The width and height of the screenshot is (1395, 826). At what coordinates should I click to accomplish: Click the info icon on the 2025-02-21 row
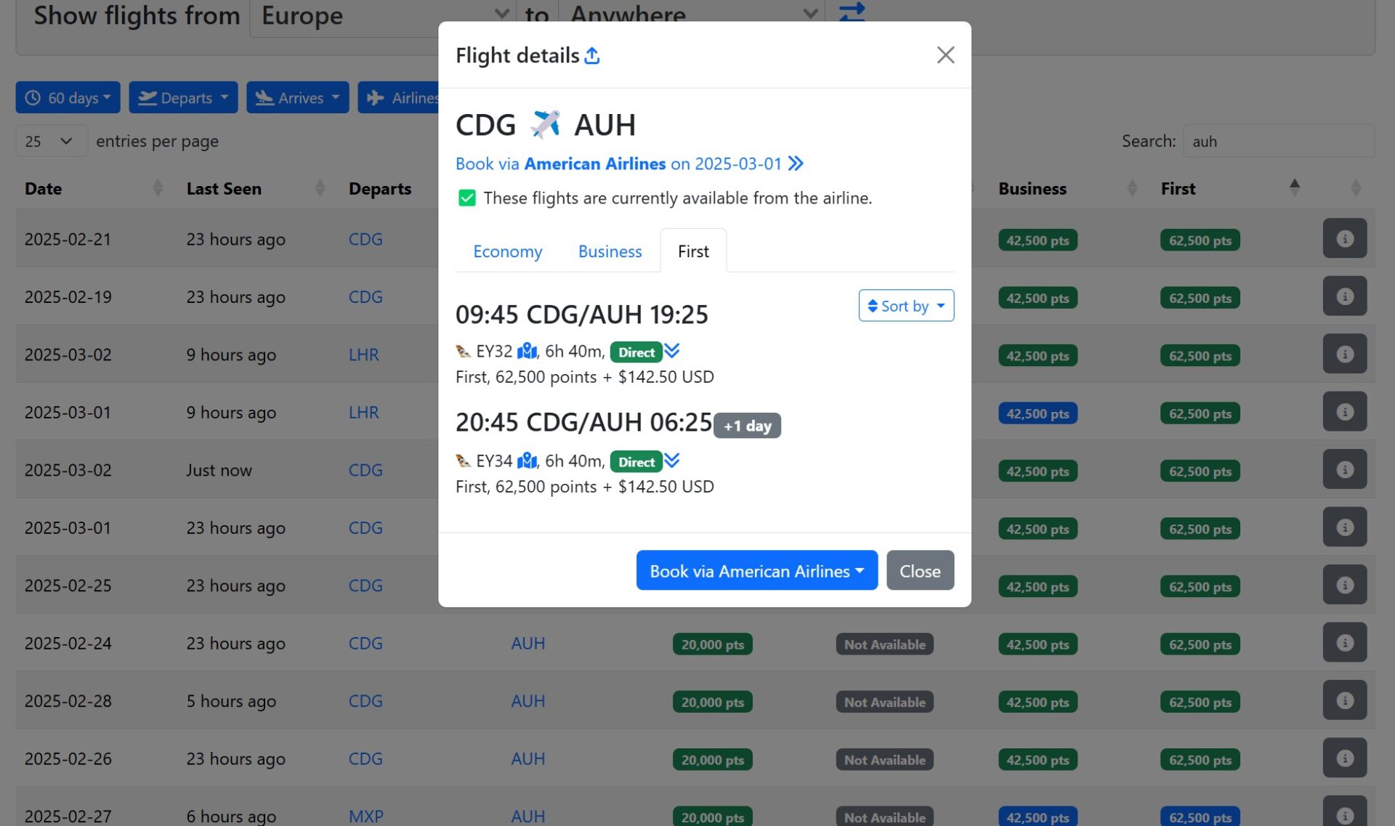(1345, 238)
